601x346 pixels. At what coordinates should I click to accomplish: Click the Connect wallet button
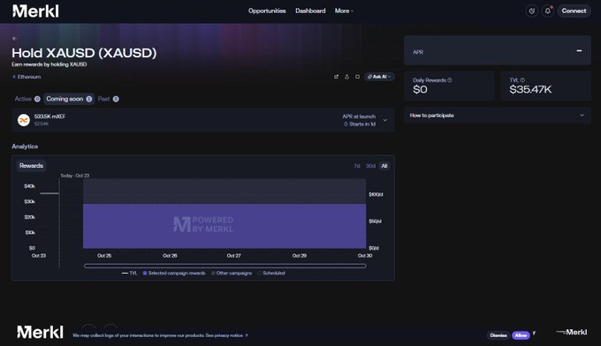click(574, 11)
